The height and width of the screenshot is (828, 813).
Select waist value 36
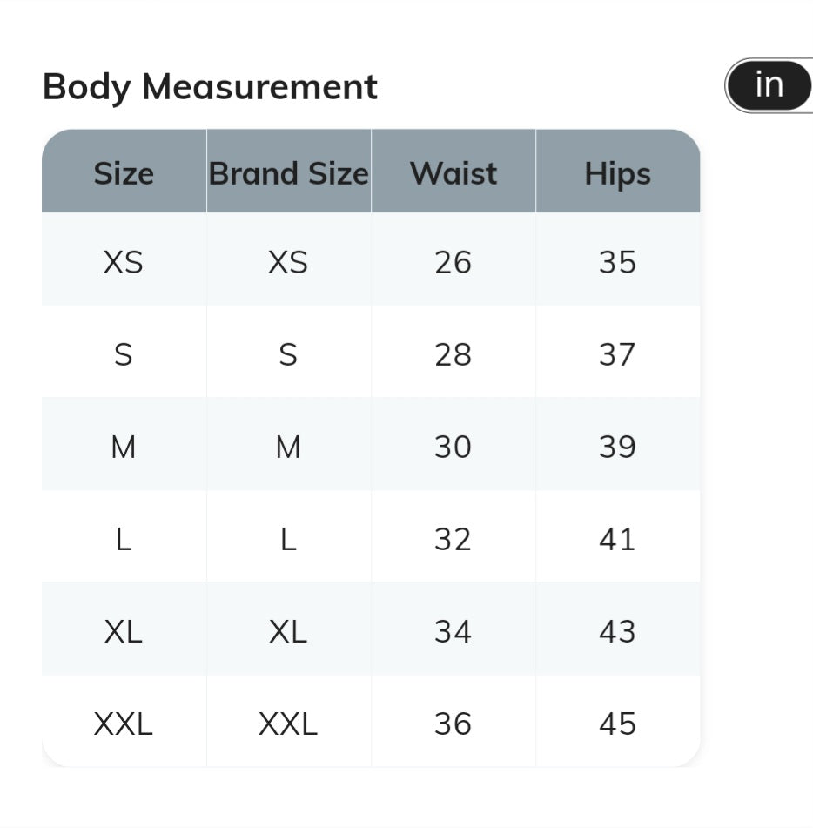pyautogui.click(x=453, y=724)
